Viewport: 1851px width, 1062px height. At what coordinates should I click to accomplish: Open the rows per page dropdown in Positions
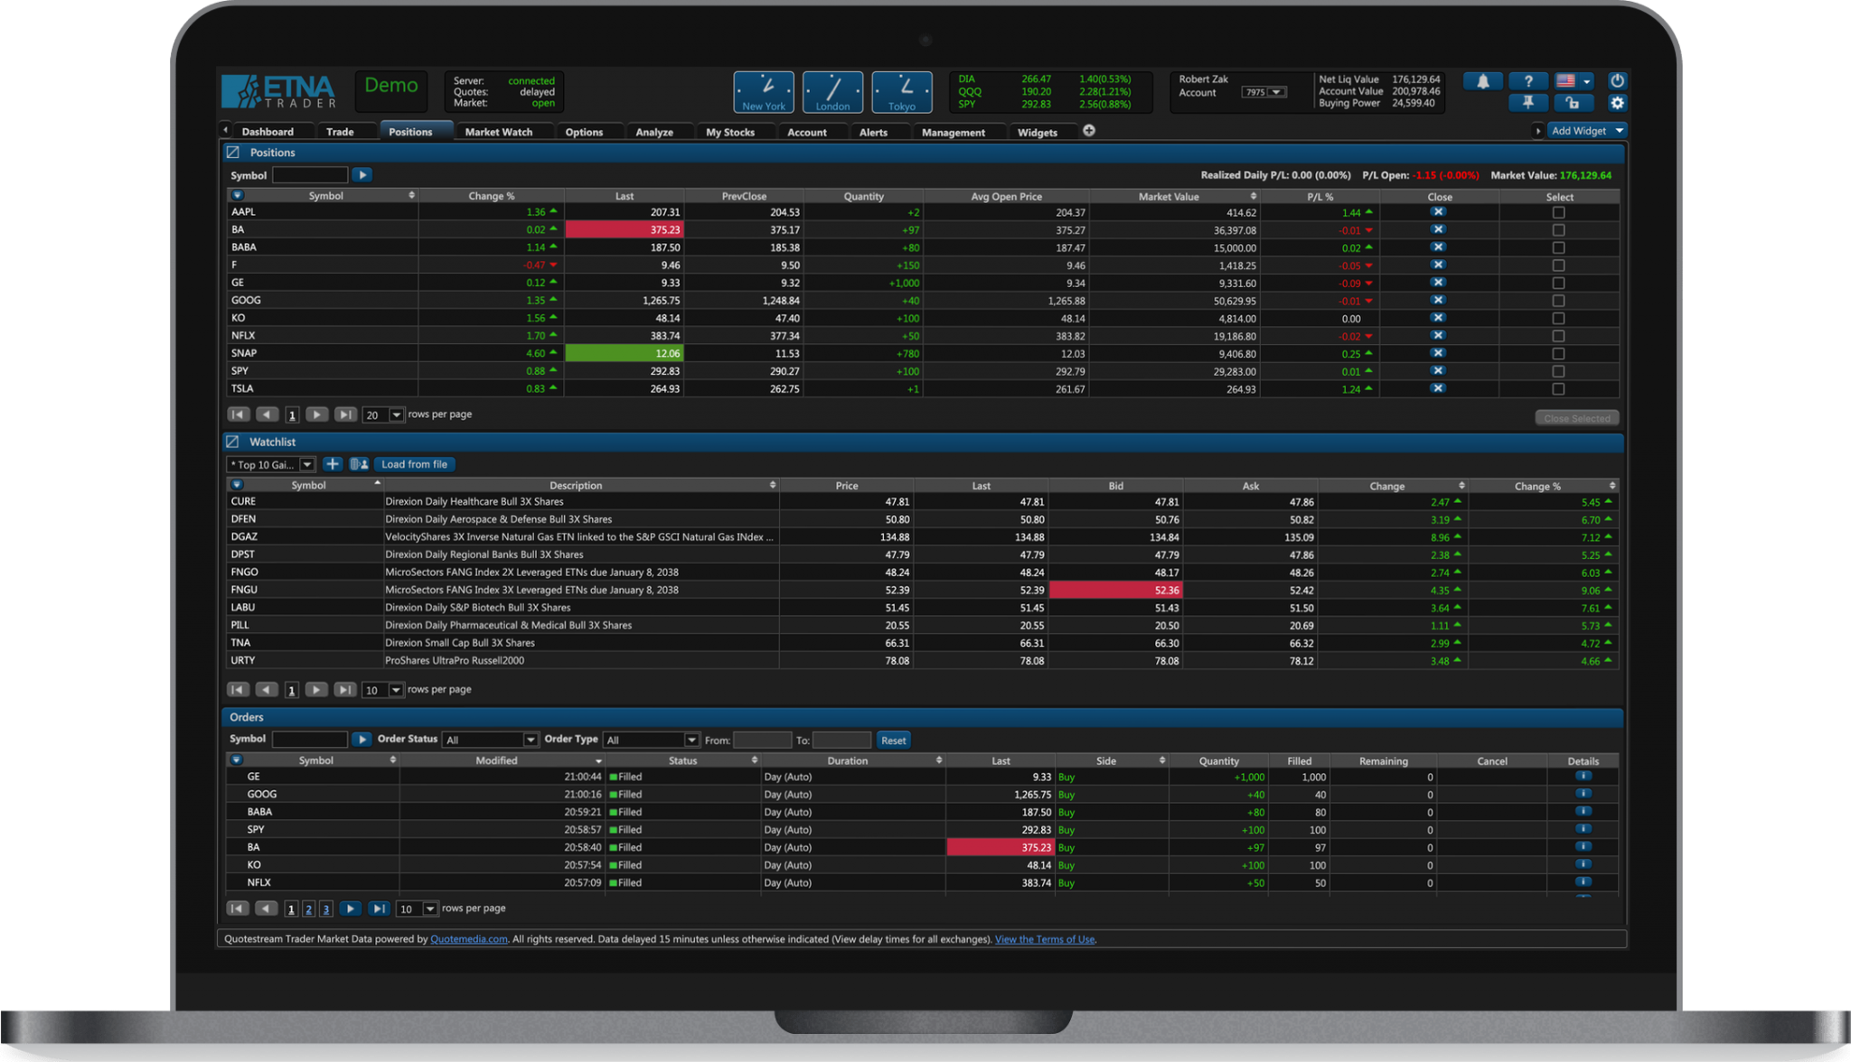click(383, 414)
